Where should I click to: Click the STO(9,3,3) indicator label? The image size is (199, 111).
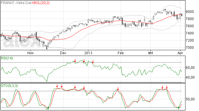coord(9,86)
